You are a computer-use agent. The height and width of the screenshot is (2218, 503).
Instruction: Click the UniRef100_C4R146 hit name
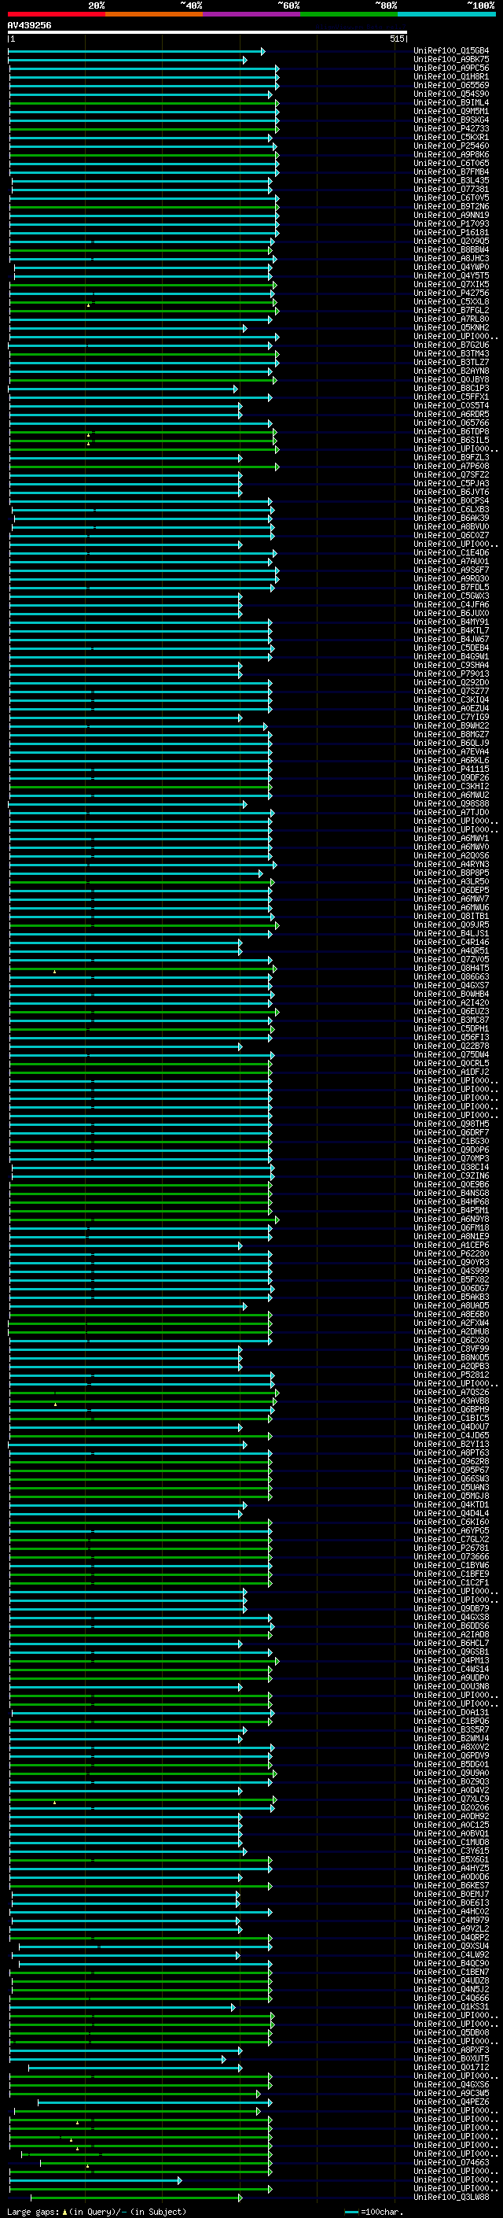(451, 942)
